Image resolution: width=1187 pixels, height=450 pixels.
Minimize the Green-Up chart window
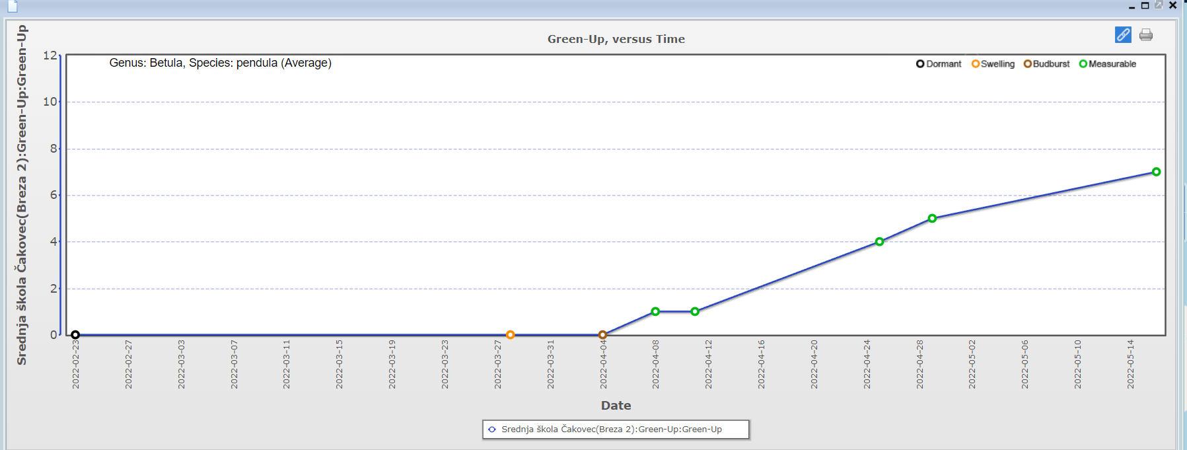coord(1132,7)
